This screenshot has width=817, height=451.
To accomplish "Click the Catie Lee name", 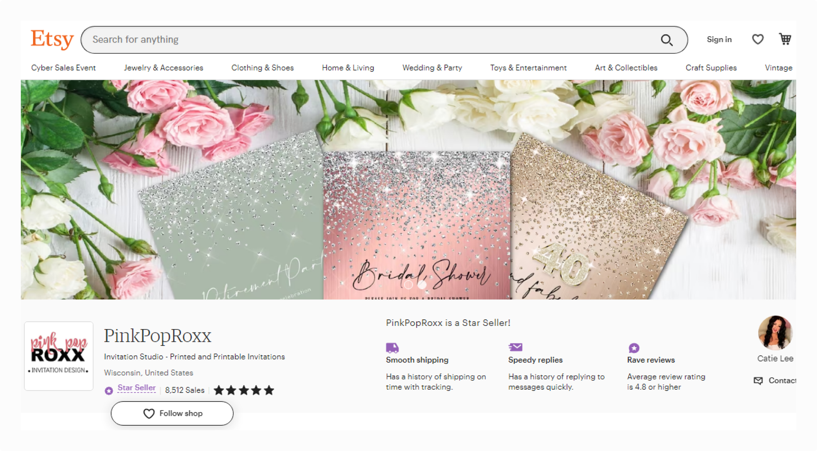I will [x=775, y=359].
